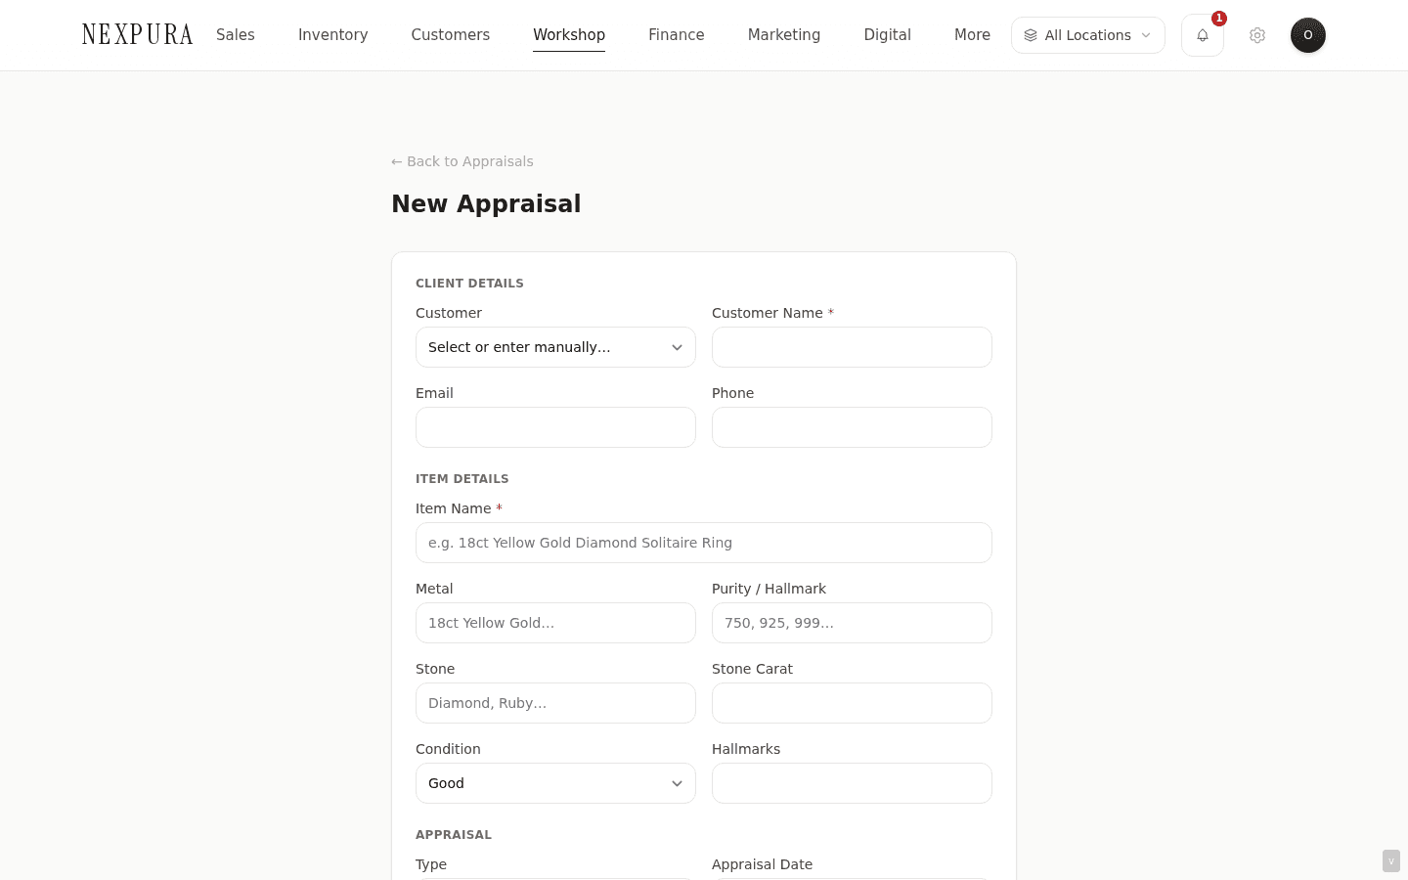Open the Inventory menu

click(333, 35)
